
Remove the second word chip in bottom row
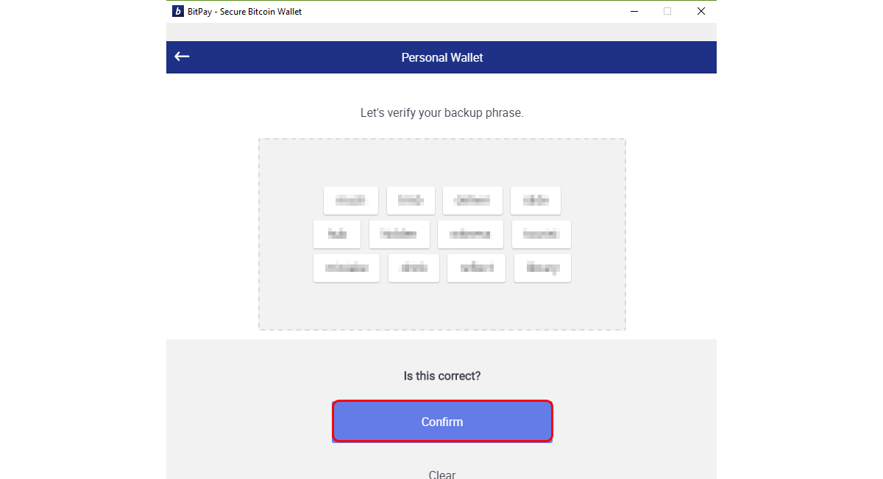[414, 268]
